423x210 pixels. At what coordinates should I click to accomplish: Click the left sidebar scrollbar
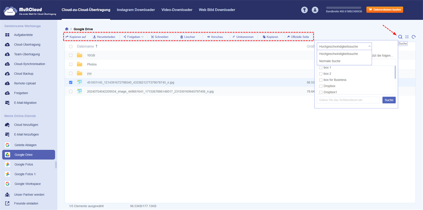56,165
